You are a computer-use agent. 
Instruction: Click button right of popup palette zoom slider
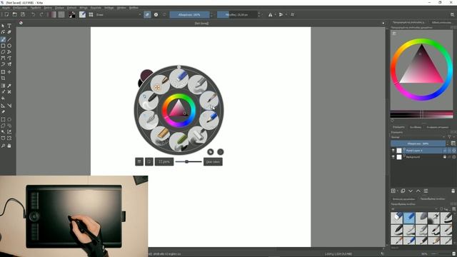click(x=213, y=162)
